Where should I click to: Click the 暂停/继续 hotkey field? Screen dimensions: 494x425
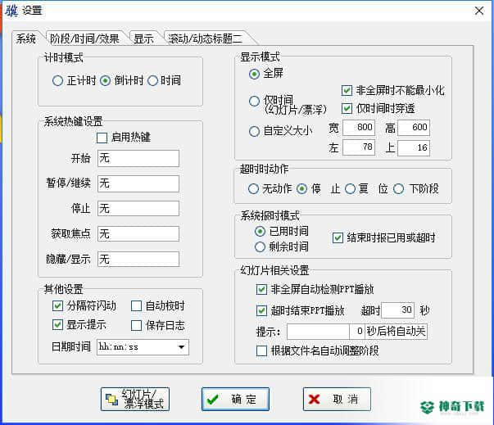point(138,183)
